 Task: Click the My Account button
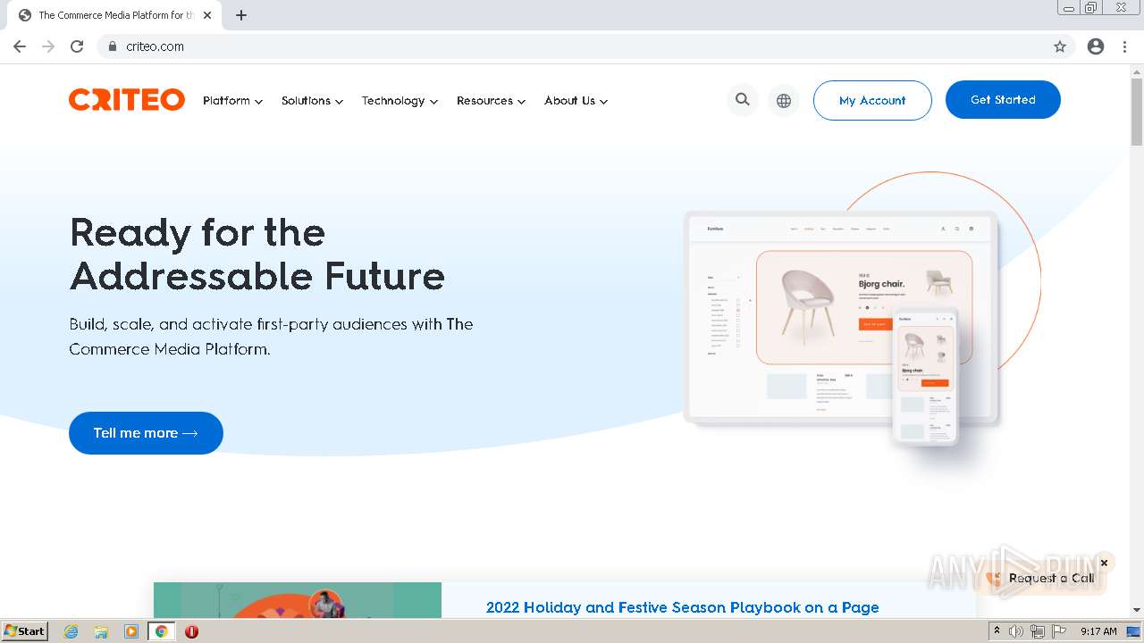tap(872, 100)
